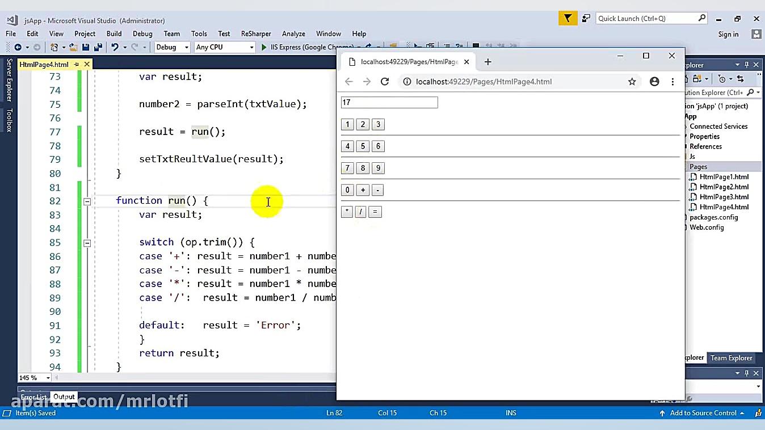This screenshot has width=765, height=430.
Task: Click the Quick Launch magnifier icon
Action: (x=702, y=18)
